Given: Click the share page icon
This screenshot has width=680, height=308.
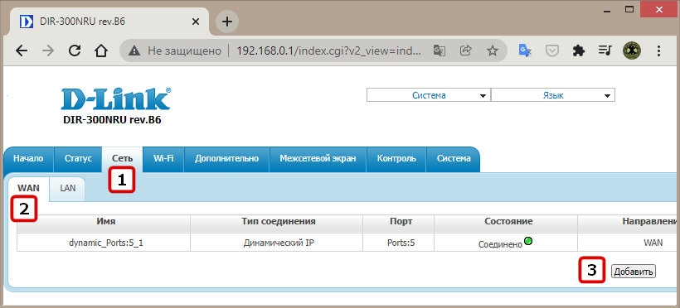Looking at the screenshot, I should click(x=466, y=51).
